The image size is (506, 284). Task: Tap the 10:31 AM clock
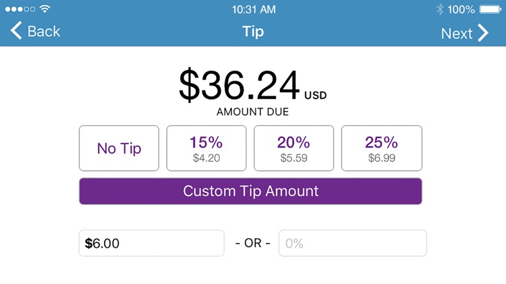253,9
